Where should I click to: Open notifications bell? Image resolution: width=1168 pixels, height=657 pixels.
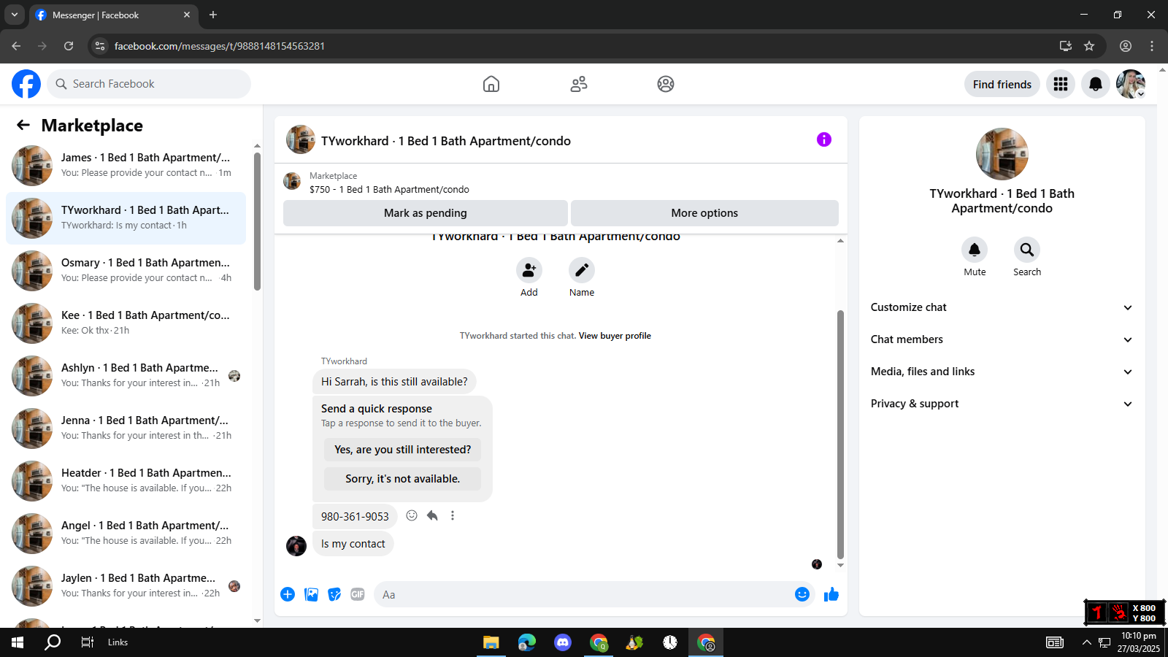pyautogui.click(x=1096, y=84)
